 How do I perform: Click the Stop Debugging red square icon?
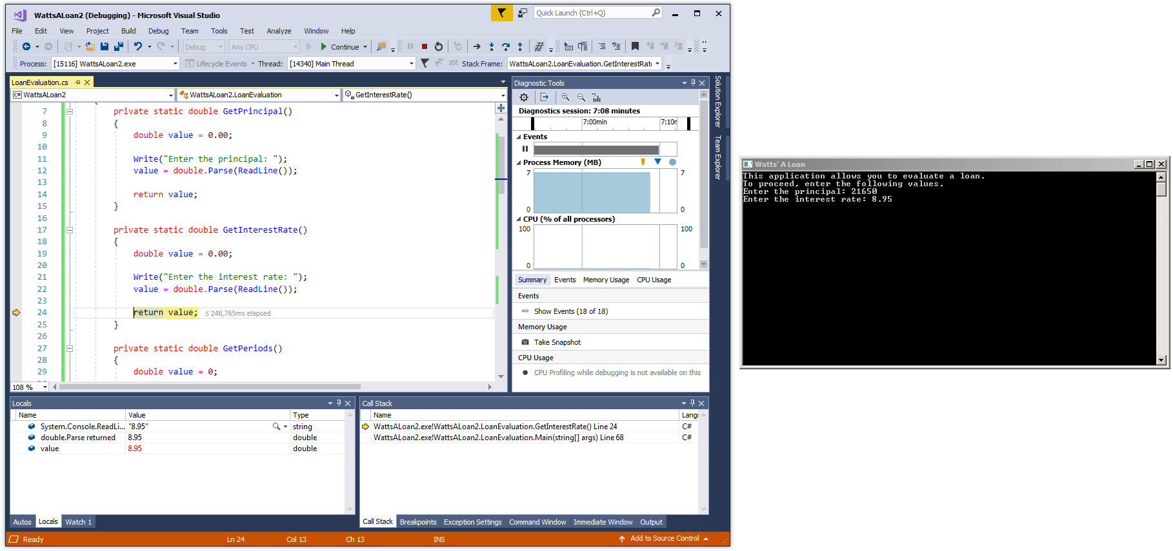[425, 46]
